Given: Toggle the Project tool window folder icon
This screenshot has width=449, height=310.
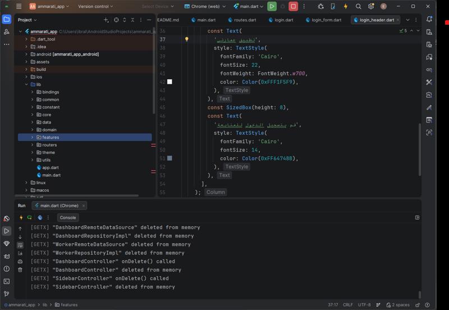Looking at the screenshot, I should click(7, 19).
